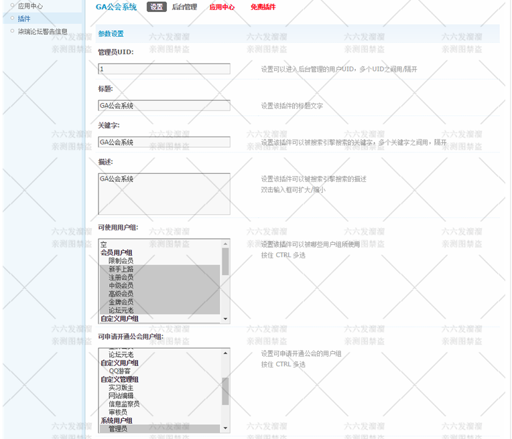Image resolution: width=512 pixels, height=439 pixels.
Task: Click the GA公会系统 title link
Action: click(x=116, y=7)
